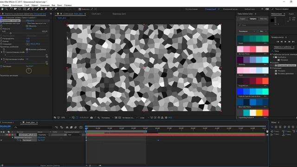Toggle the invert checkbox in effect controls
Screen dimensions: 297x167
pyautogui.click(x=27, y=26)
